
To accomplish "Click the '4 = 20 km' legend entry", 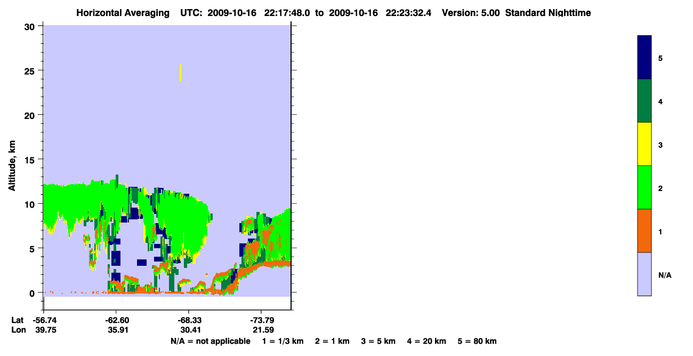I will [426, 341].
